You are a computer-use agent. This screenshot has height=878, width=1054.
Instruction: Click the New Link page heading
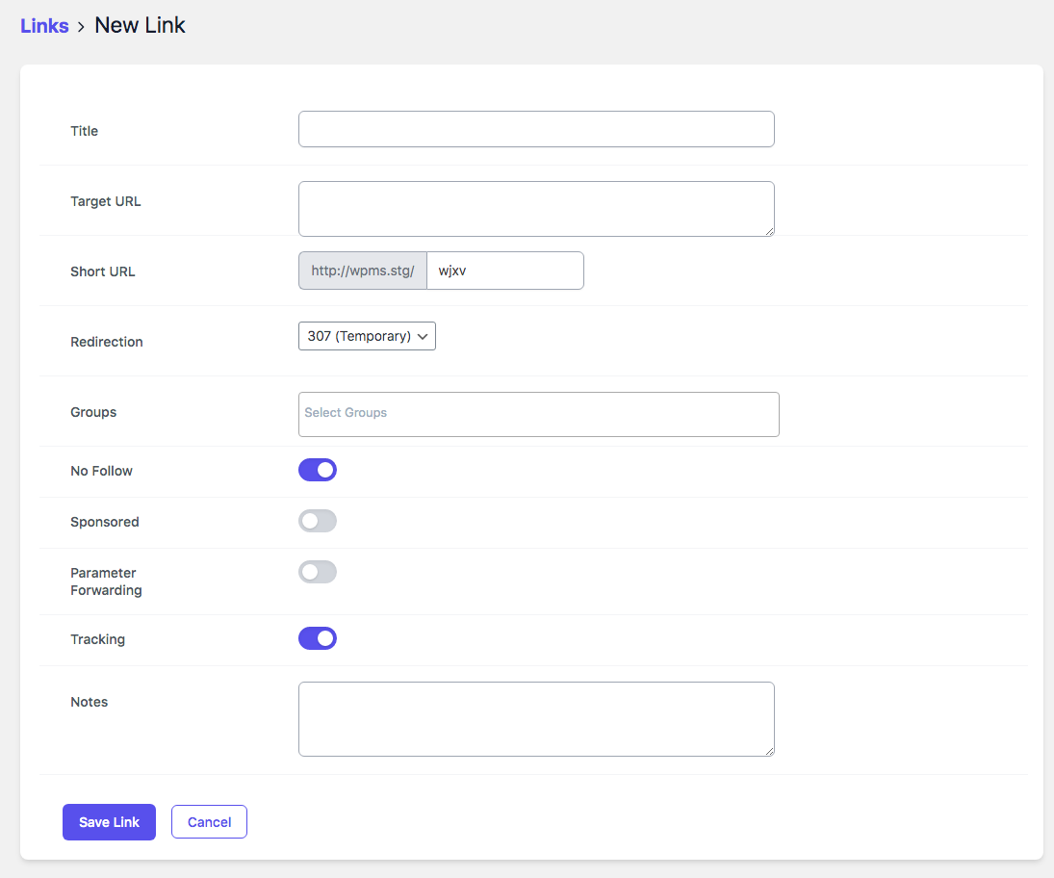140,26
